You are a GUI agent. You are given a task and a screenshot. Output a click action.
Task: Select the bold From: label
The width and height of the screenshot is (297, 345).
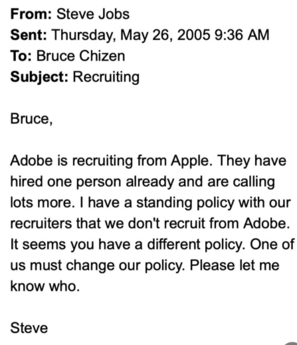click(x=31, y=14)
